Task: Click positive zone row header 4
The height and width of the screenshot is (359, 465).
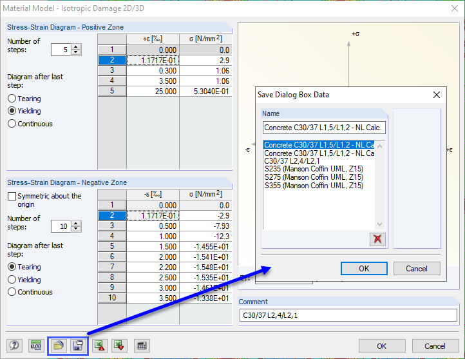Action: pyautogui.click(x=112, y=81)
